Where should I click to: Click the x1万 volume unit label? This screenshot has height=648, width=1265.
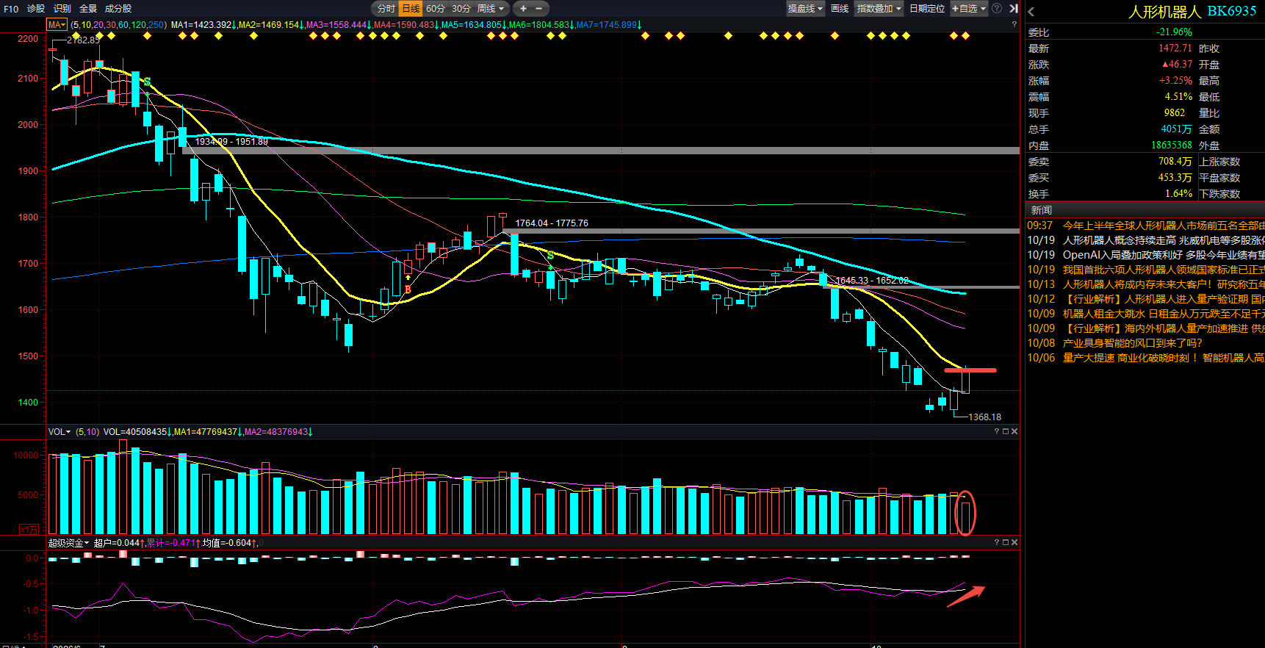point(29,529)
